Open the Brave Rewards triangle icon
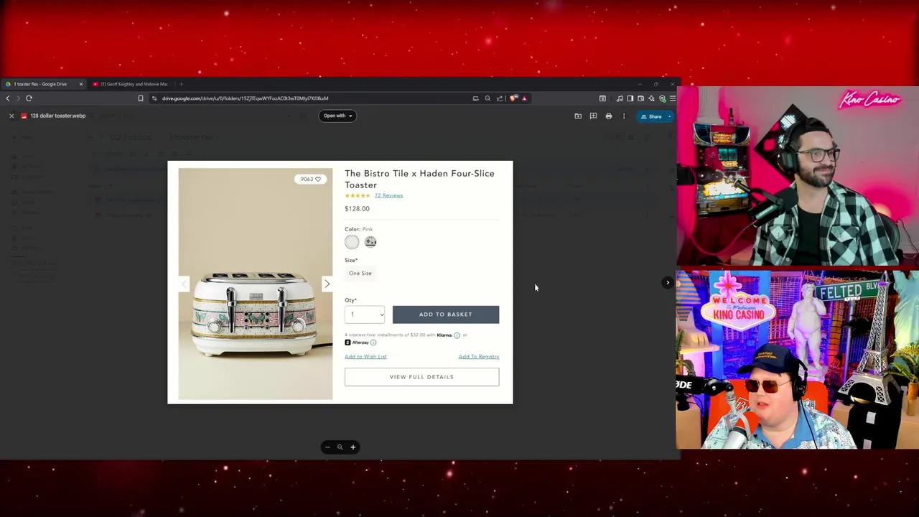The image size is (919, 517). [x=524, y=98]
